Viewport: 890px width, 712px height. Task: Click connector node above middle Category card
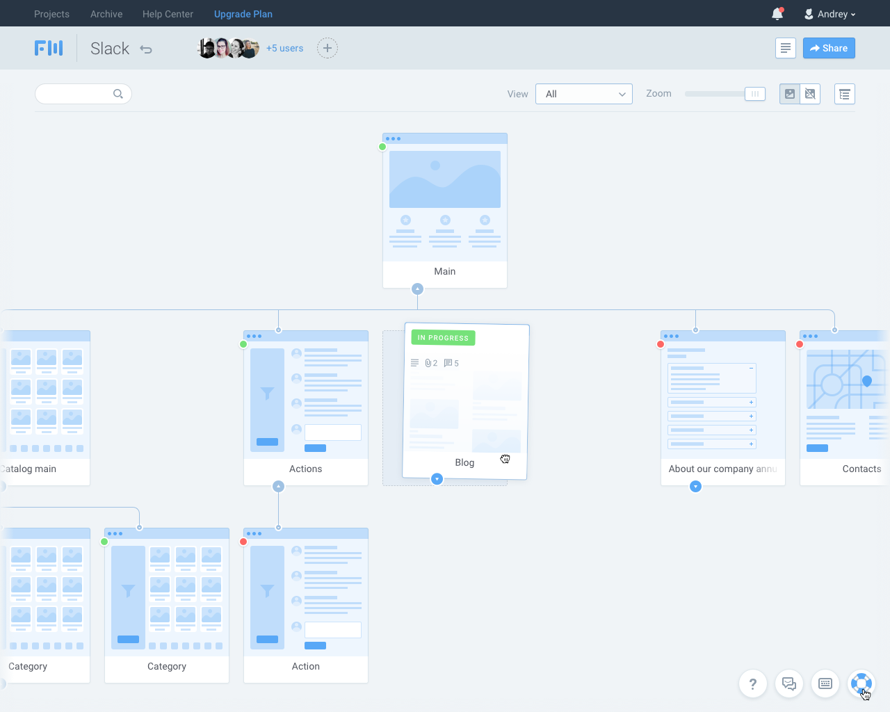click(x=139, y=528)
